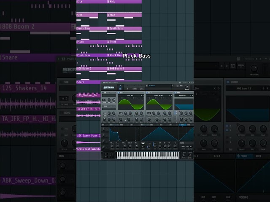Image resolution: width=270 pixels, height=202 pixels.
Task: Select previous OSC B wavetable arrow
Action: 170,96
